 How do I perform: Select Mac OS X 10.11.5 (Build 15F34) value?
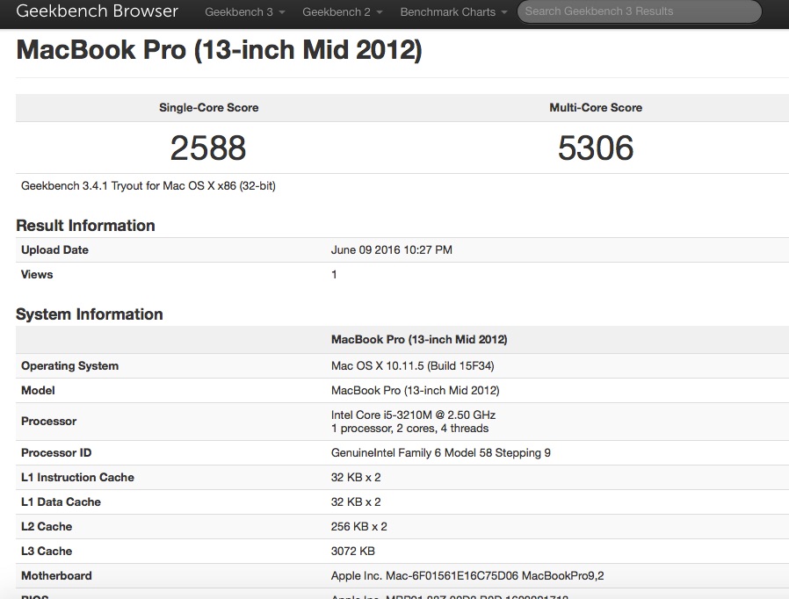pyautogui.click(x=413, y=366)
